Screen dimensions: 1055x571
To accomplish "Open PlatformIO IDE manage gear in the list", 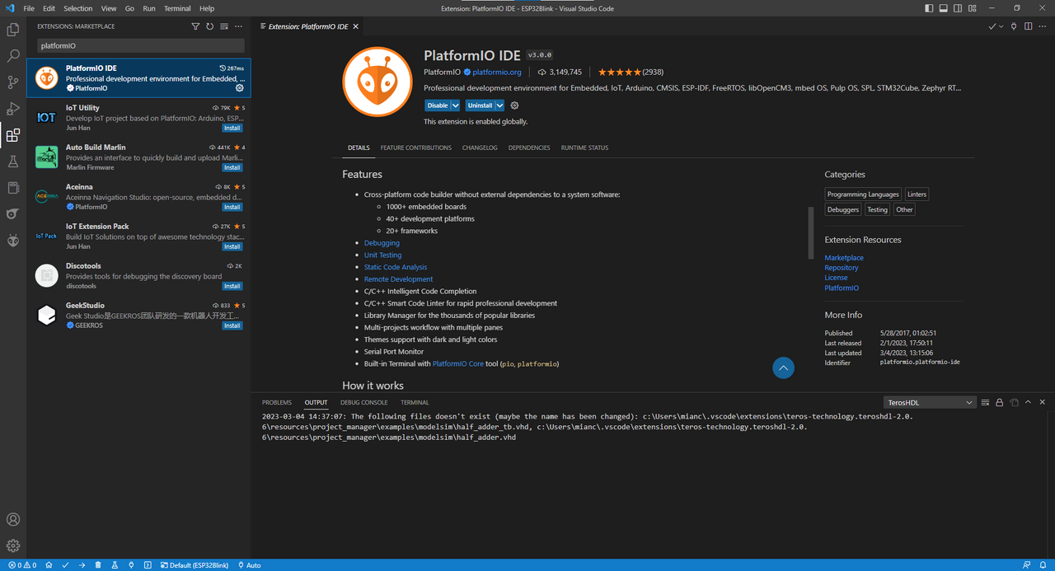I will pyautogui.click(x=240, y=88).
